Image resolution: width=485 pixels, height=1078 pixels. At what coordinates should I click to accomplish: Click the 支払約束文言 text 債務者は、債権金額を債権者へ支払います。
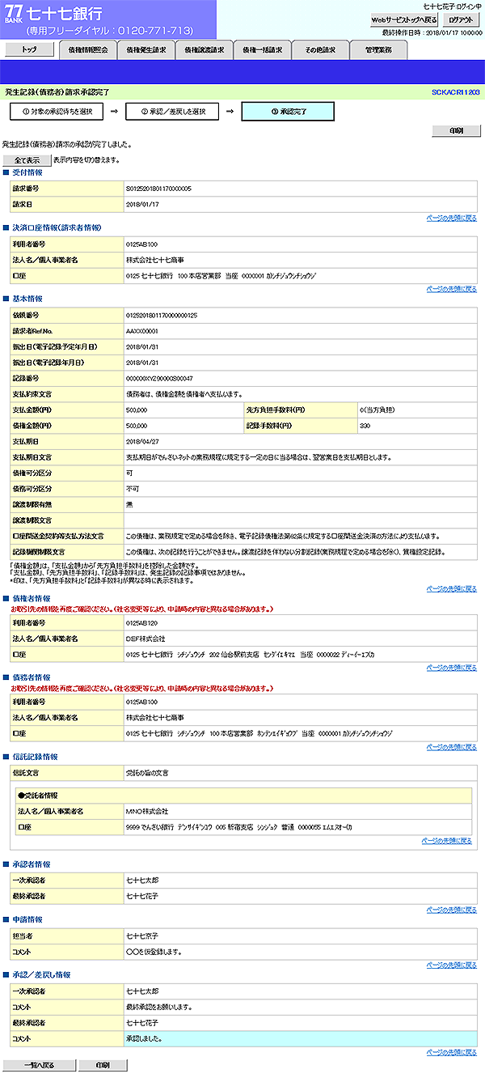click(184, 393)
